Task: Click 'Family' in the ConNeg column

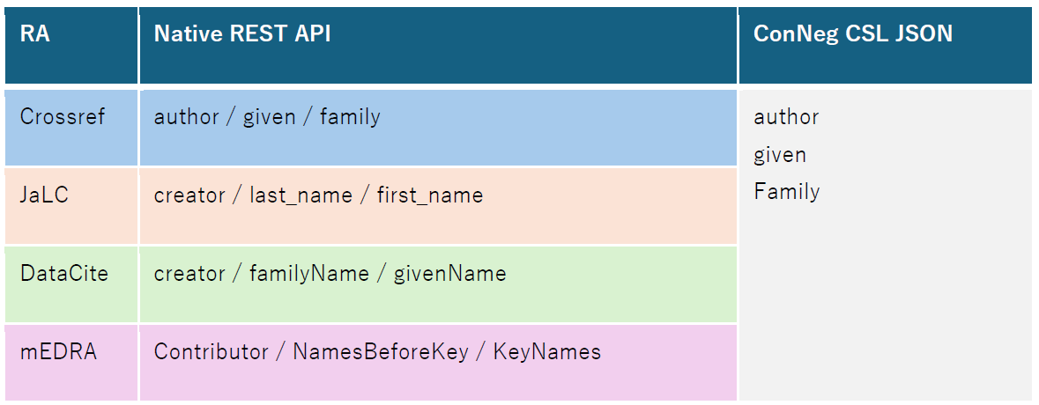Action: (x=786, y=192)
